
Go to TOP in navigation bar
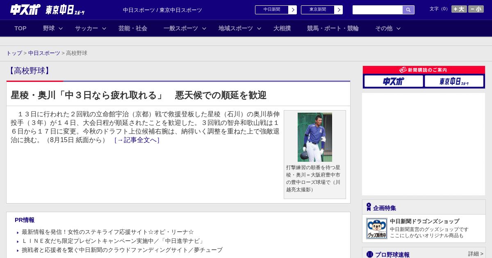(20, 28)
